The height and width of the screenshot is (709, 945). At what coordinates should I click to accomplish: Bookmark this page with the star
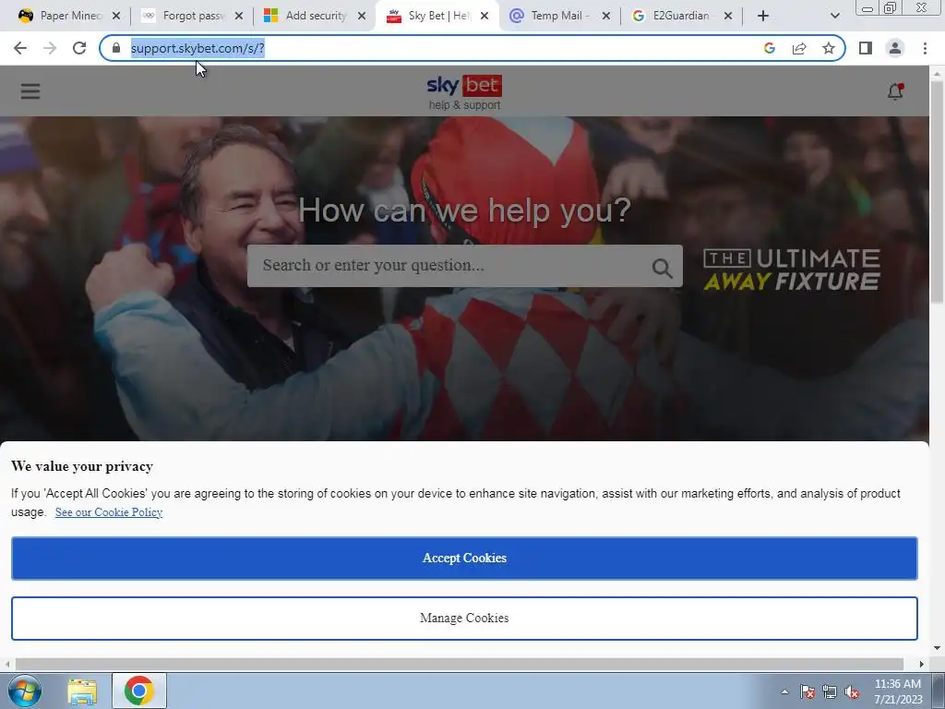point(829,48)
